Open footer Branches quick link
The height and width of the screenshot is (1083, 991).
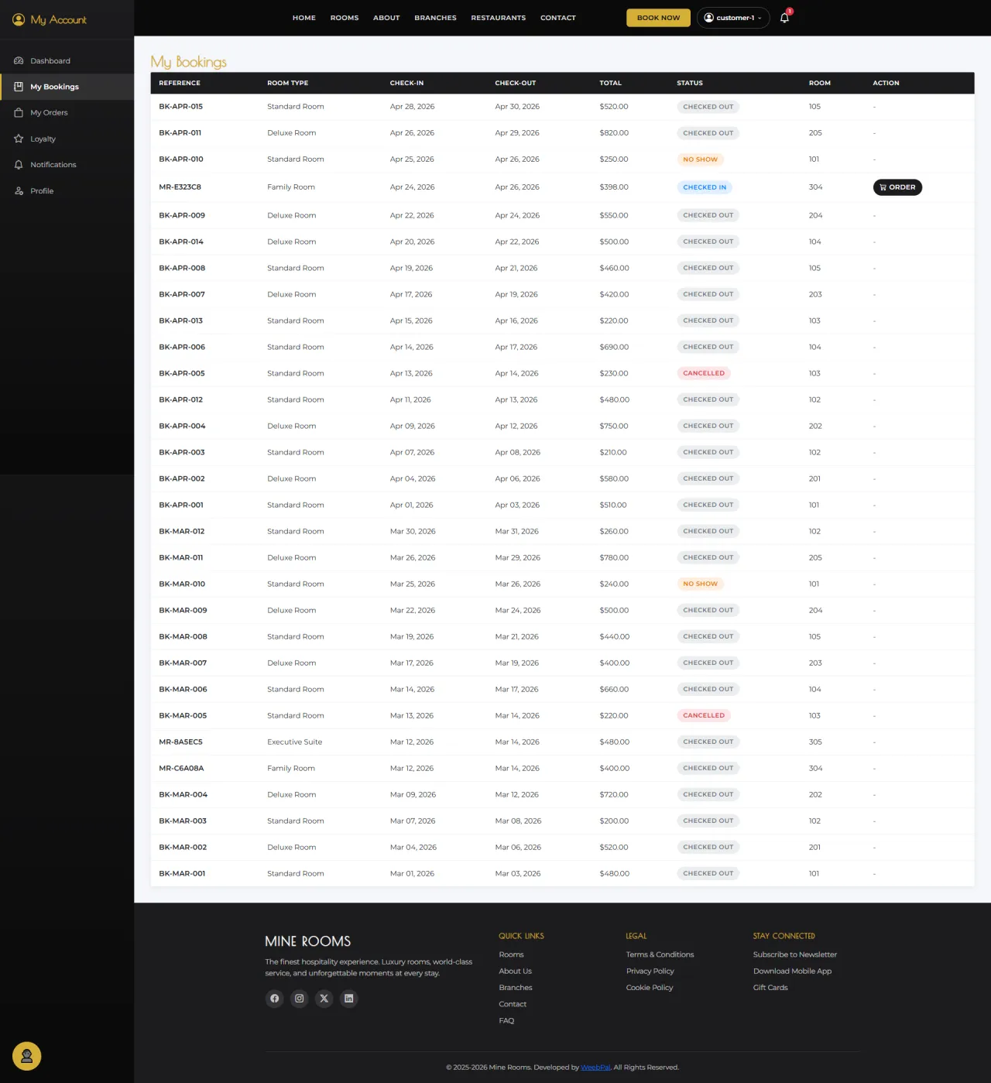click(516, 988)
